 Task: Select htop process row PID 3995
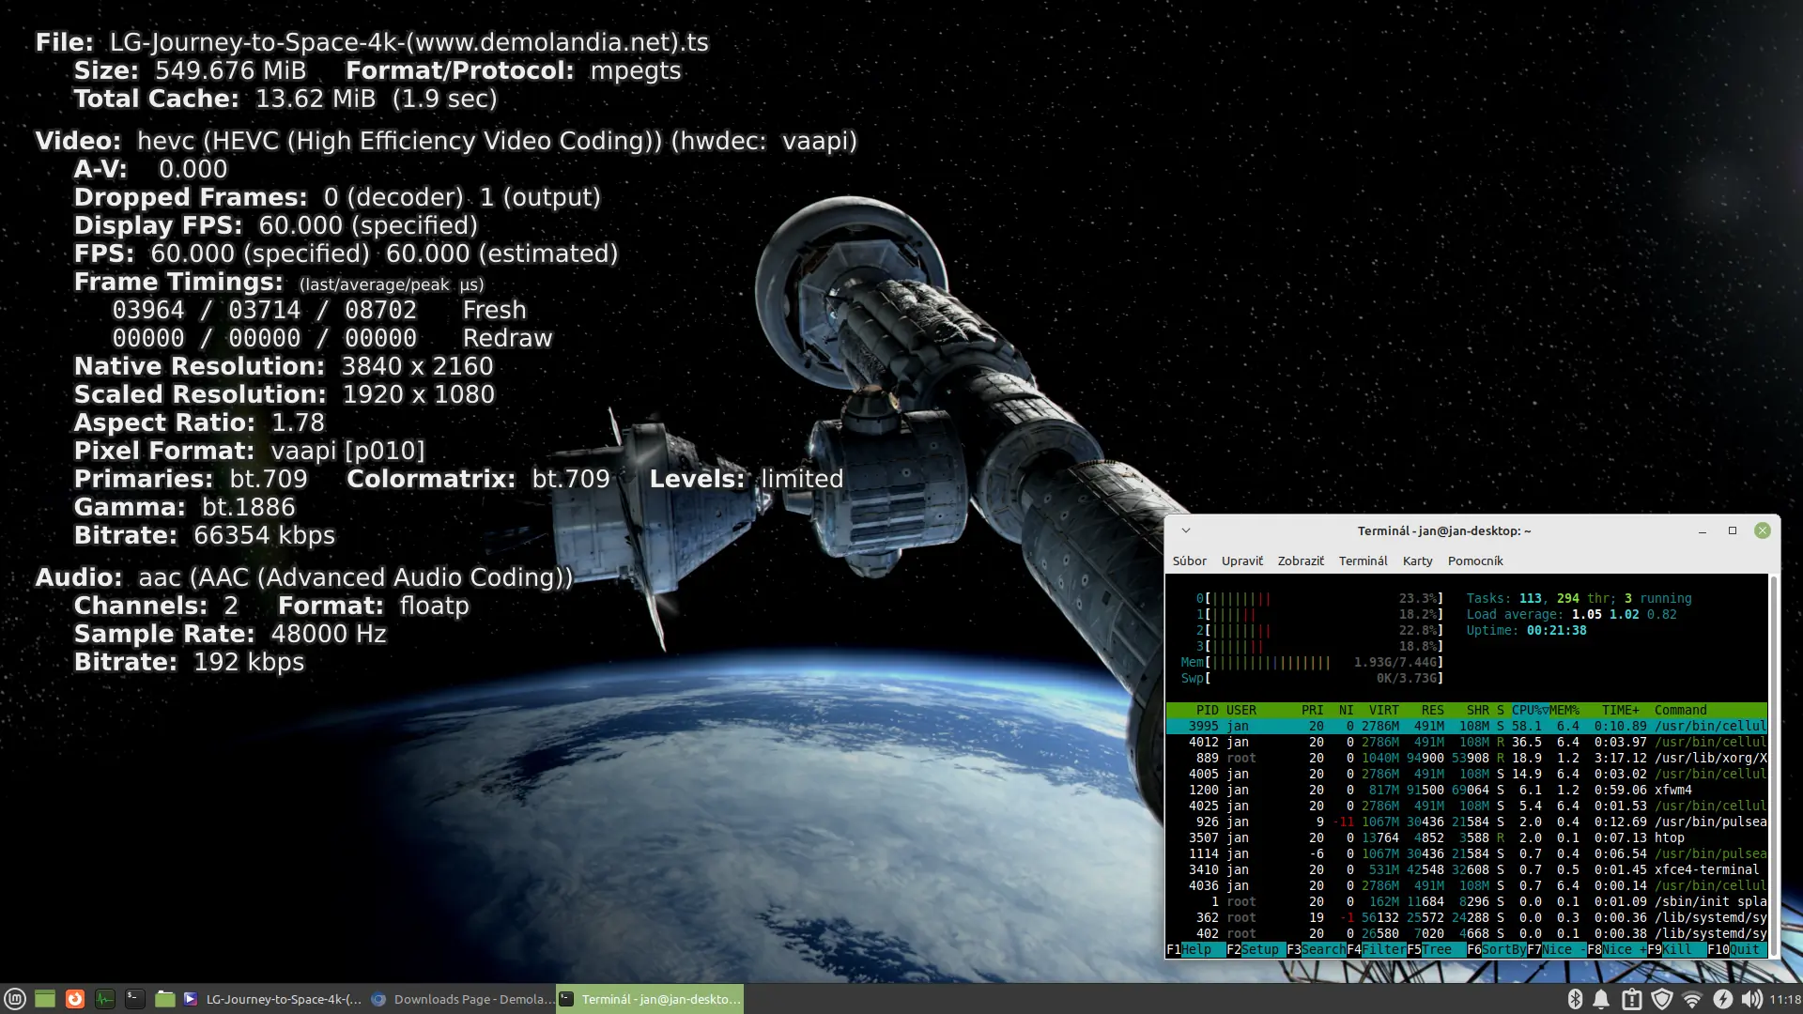coord(1466,726)
